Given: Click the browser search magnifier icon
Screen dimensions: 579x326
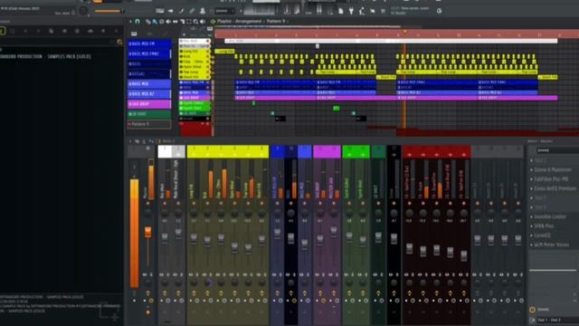Looking at the screenshot, I should [x=119, y=43].
